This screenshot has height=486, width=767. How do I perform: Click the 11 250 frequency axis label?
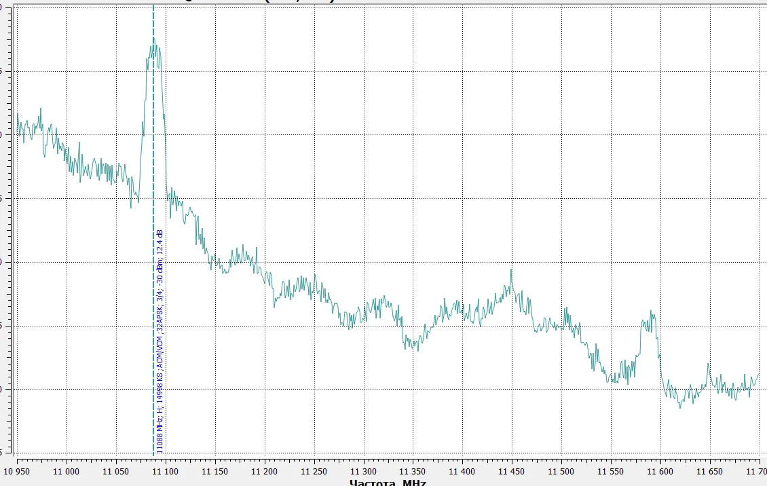[314, 470]
